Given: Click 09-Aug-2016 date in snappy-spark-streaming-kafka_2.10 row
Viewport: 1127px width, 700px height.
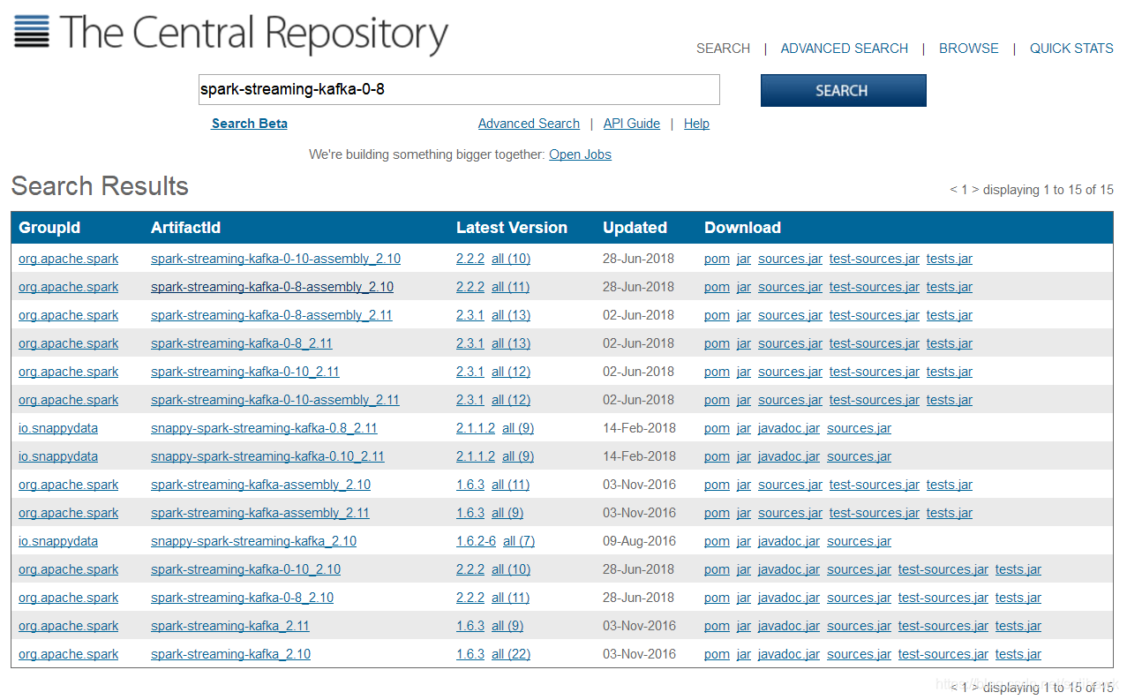Looking at the screenshot, I should click(639, 541).
